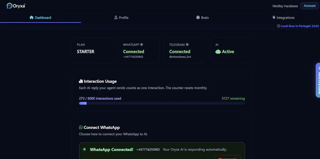320x159 pixels.
Task: Click the counter resets monthly description
Action: pyautogui.click(x=143, y=88)
